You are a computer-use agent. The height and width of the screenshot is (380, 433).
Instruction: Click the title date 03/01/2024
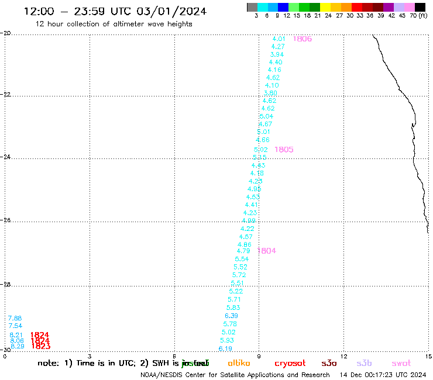(171, 11)
